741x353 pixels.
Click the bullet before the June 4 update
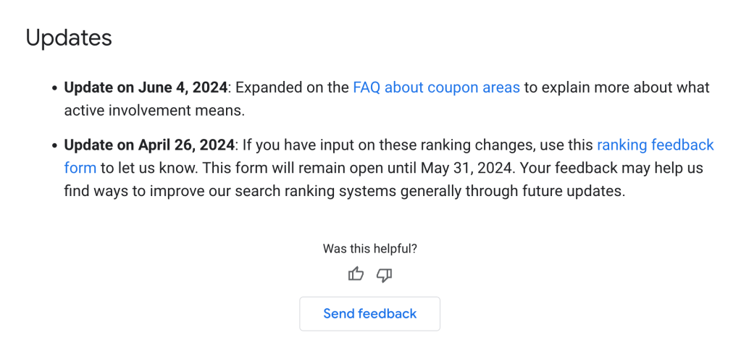(x=54, y=88)
